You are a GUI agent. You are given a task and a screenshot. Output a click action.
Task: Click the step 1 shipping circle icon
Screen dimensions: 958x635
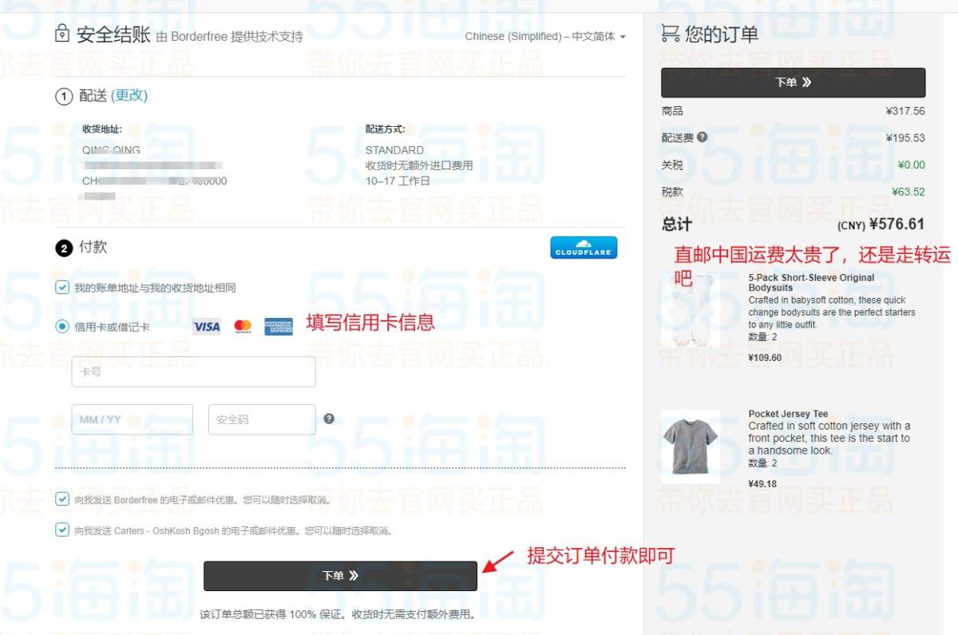(63, 96)
